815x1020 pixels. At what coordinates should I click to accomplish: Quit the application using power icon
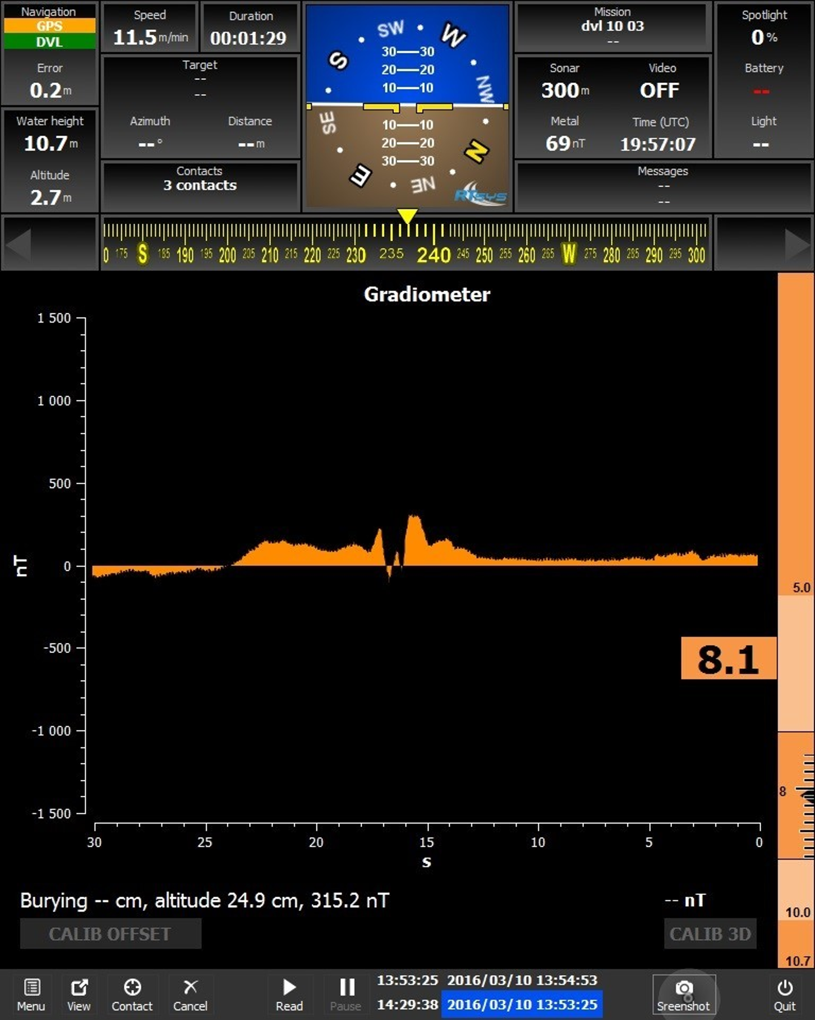[784, 994]
